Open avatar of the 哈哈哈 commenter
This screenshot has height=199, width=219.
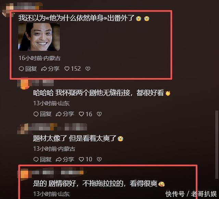pyautogui.click(x=23, y=83)
